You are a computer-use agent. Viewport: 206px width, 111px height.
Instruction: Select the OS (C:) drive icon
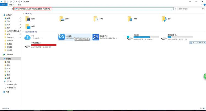pos(130,38)
